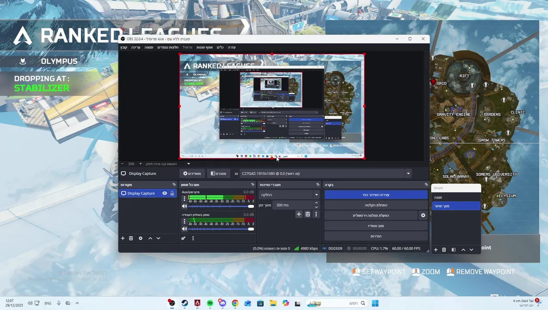548x310 pixels.
Task: Add a new source with plus icon
Action: pyautogui.click(x=123, y=238)
